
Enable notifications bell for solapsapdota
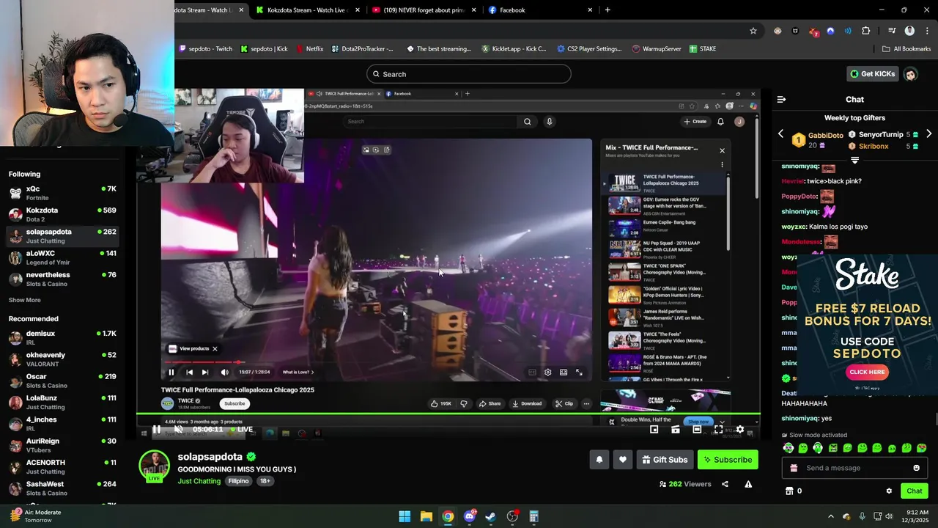pos(599,460)
